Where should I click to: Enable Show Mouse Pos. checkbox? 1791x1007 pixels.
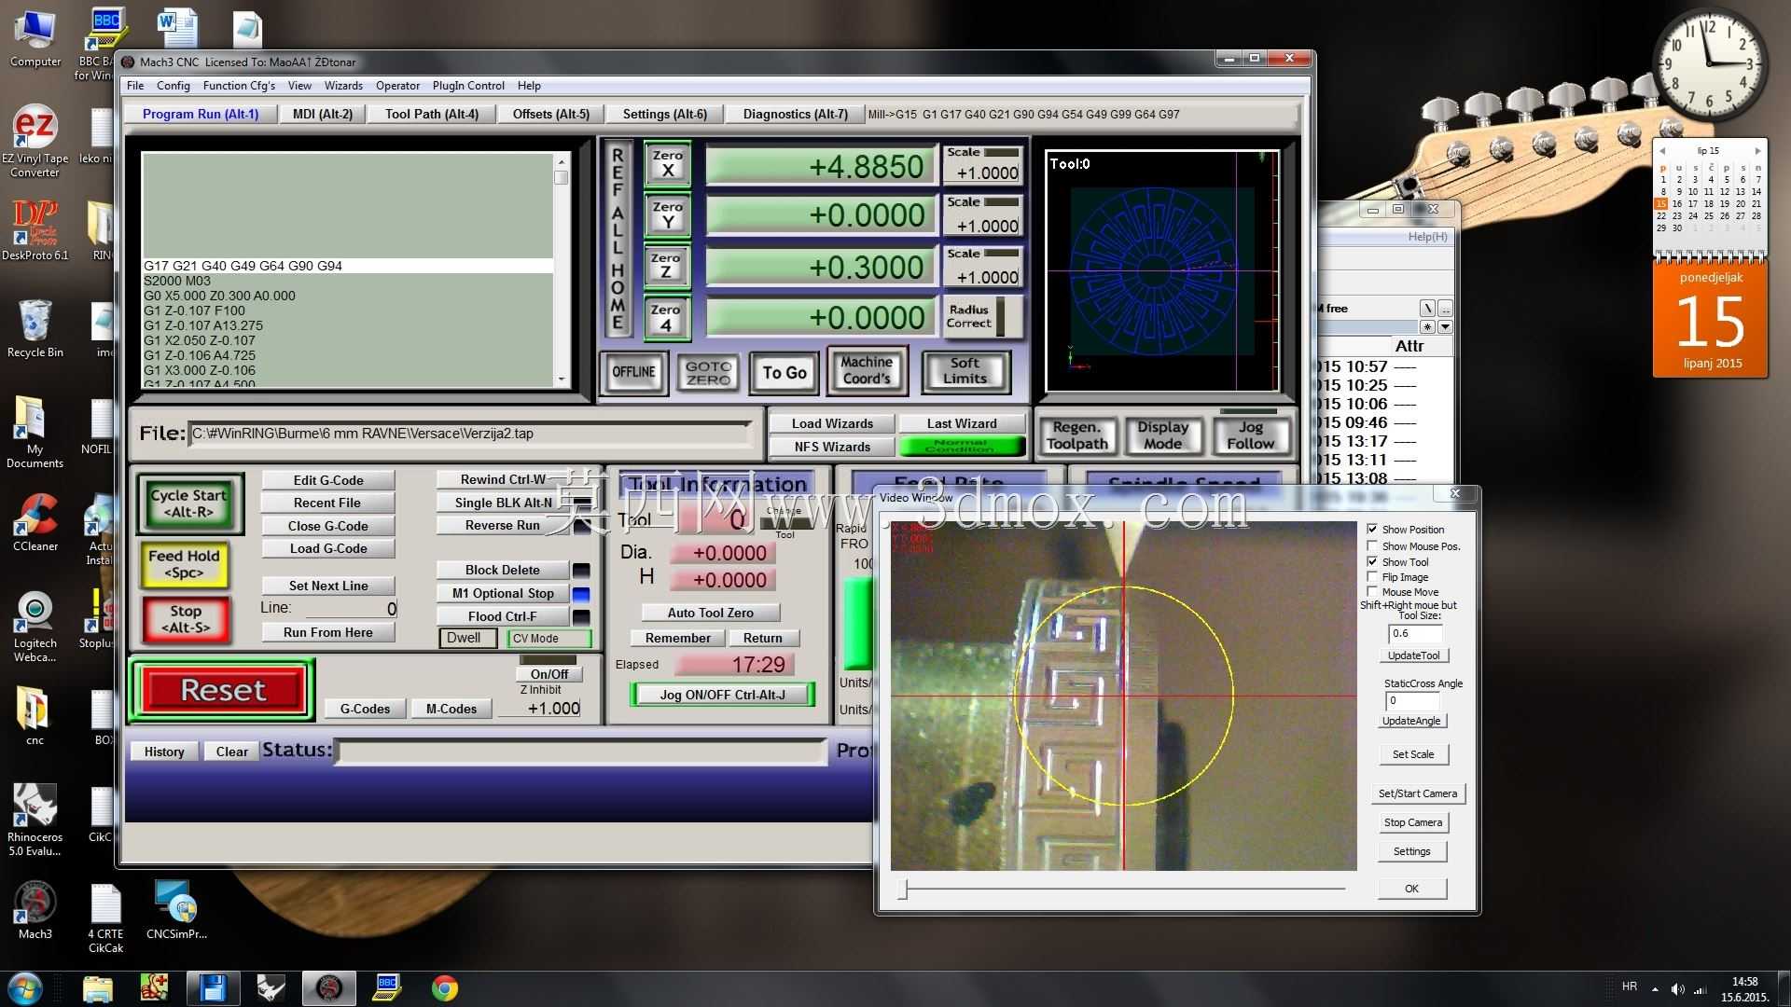click(x=1372, y=546)
